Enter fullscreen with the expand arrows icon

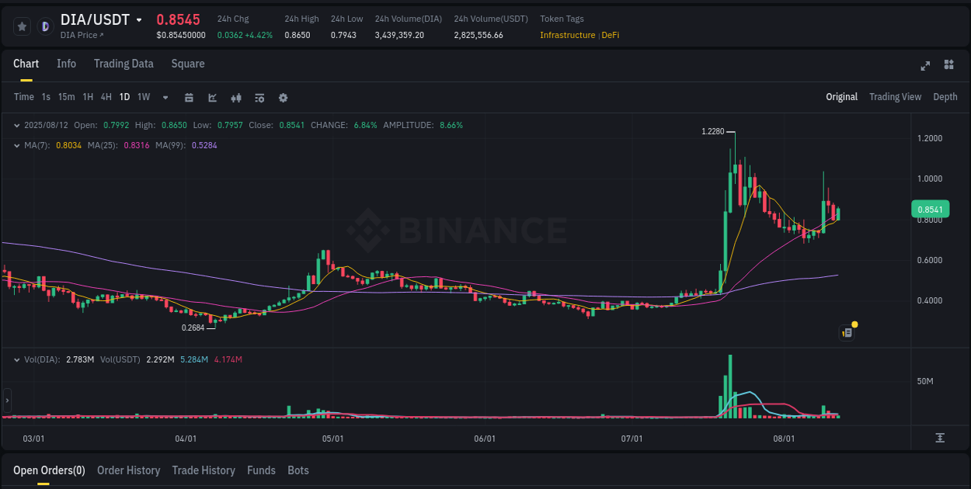pos(925,66)
